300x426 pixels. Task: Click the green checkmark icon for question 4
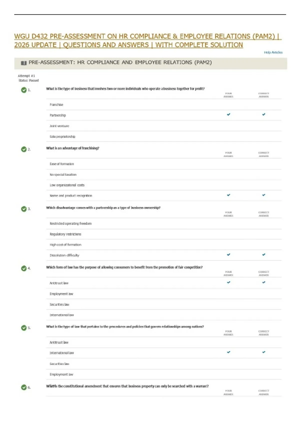[24, 268]
